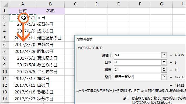Select row 9 header
Screen dimensions: 186x104
pyautogui.click(x=5, y=65)
